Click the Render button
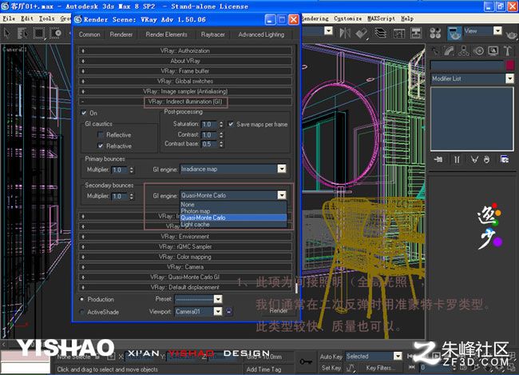The height and width of the screenshot is (375, 519). pyautogui.click(x=279, y=311)
